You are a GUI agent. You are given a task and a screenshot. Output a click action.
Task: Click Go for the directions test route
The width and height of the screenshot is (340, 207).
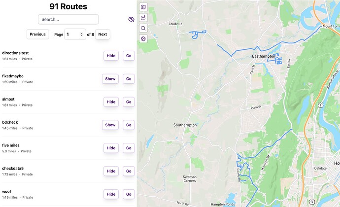129,56
